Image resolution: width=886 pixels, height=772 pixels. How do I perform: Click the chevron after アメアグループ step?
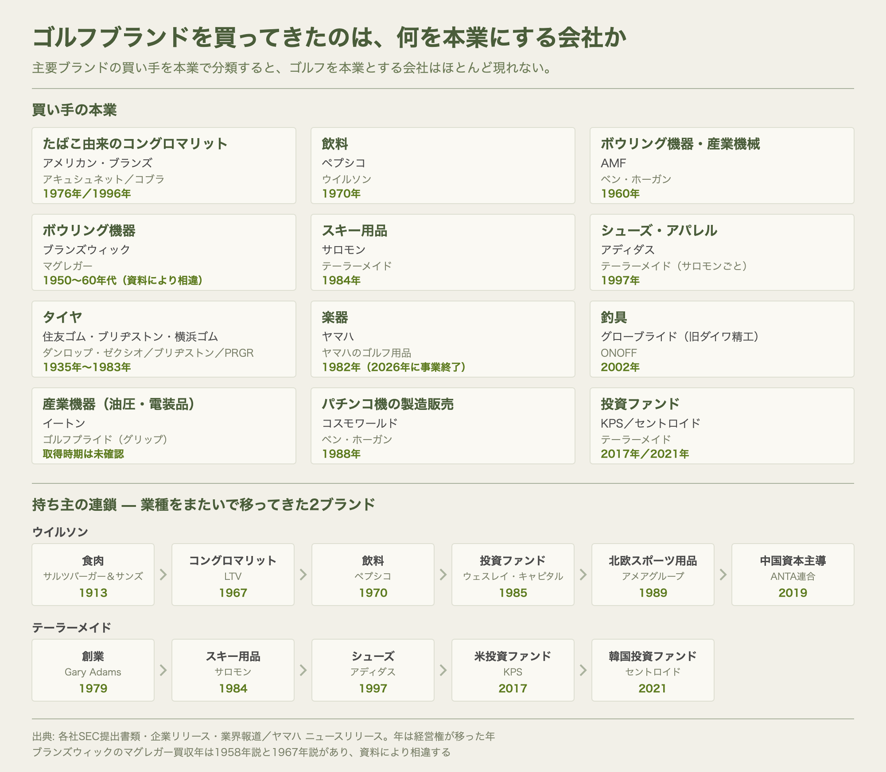click(723, 575)
